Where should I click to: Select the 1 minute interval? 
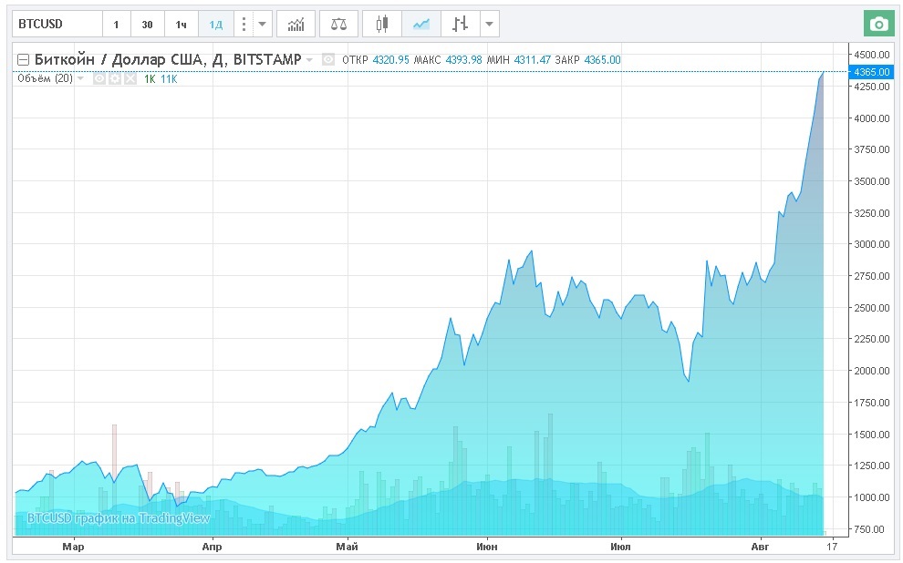117,25
